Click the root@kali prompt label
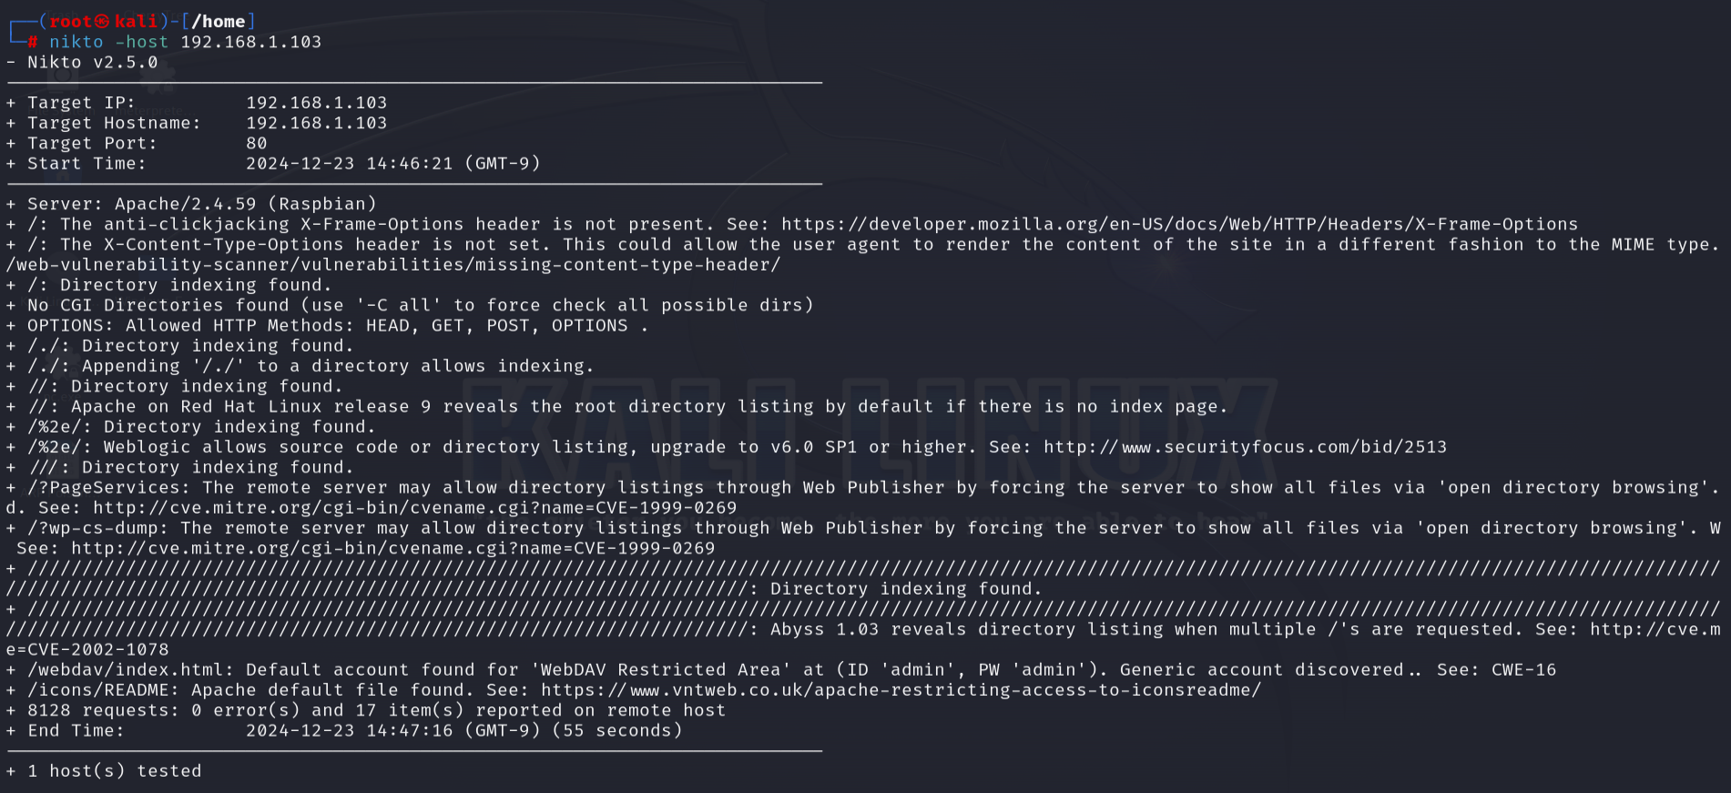This screenshot has height=793, width=1731. (103, 21)
